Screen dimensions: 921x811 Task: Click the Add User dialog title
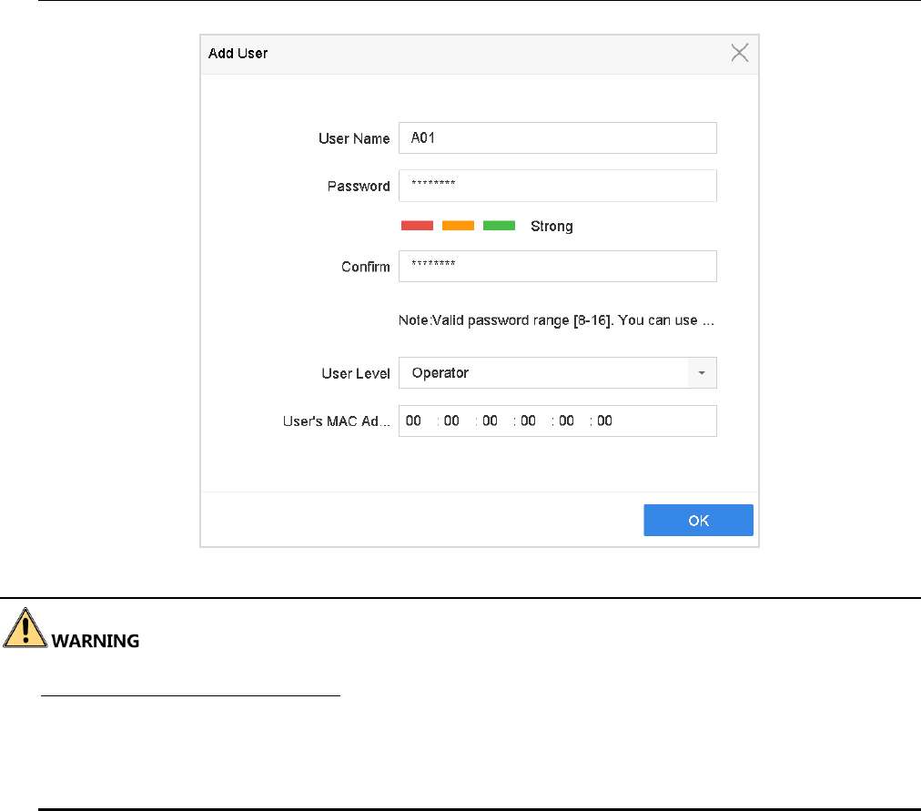pos(238,54)
